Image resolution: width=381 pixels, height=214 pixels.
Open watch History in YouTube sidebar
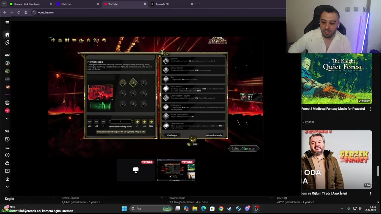[7, 139]
